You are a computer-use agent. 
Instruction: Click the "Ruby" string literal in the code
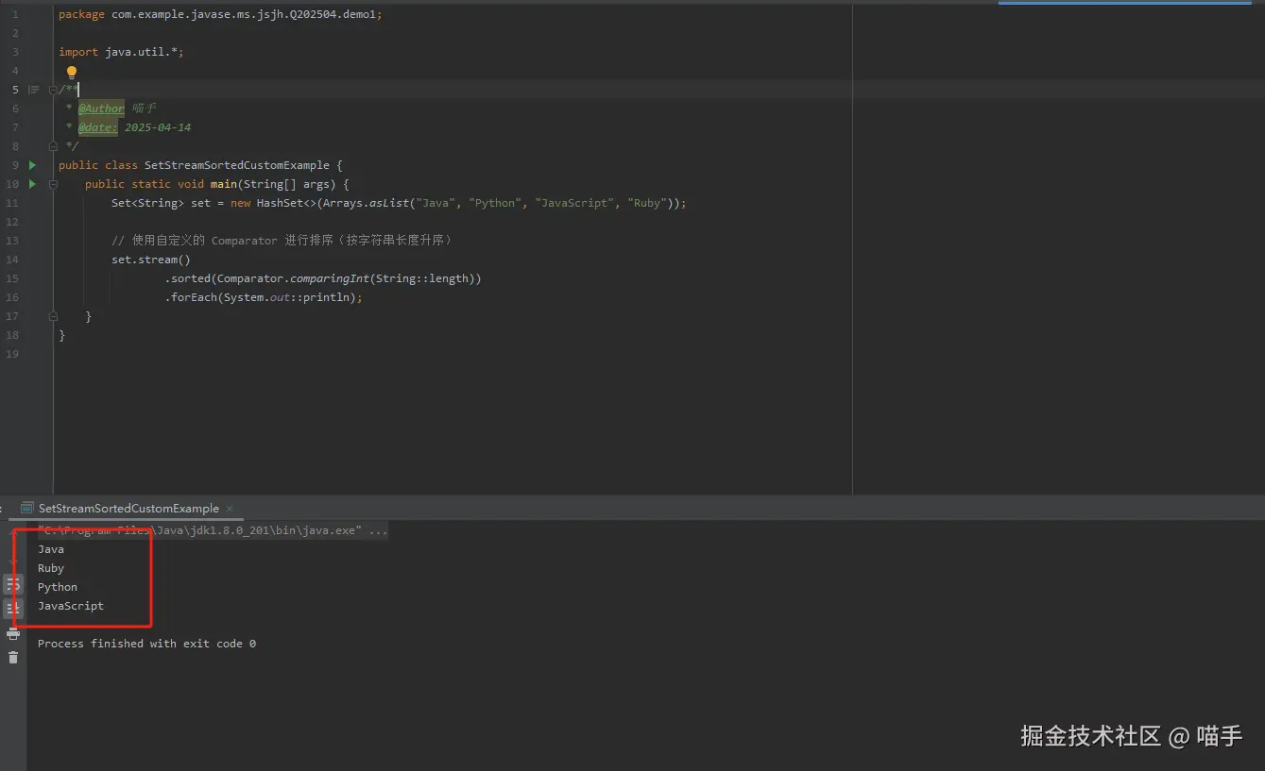[647, 203]
